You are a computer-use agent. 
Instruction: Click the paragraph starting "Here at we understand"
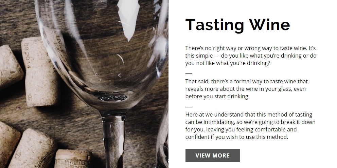[x=250, y=126]
